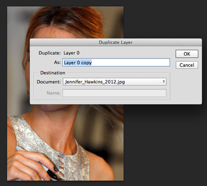Screen dimensions: 207x186
Task: Click the Destination group heading
Action: (x=53, y=73)
